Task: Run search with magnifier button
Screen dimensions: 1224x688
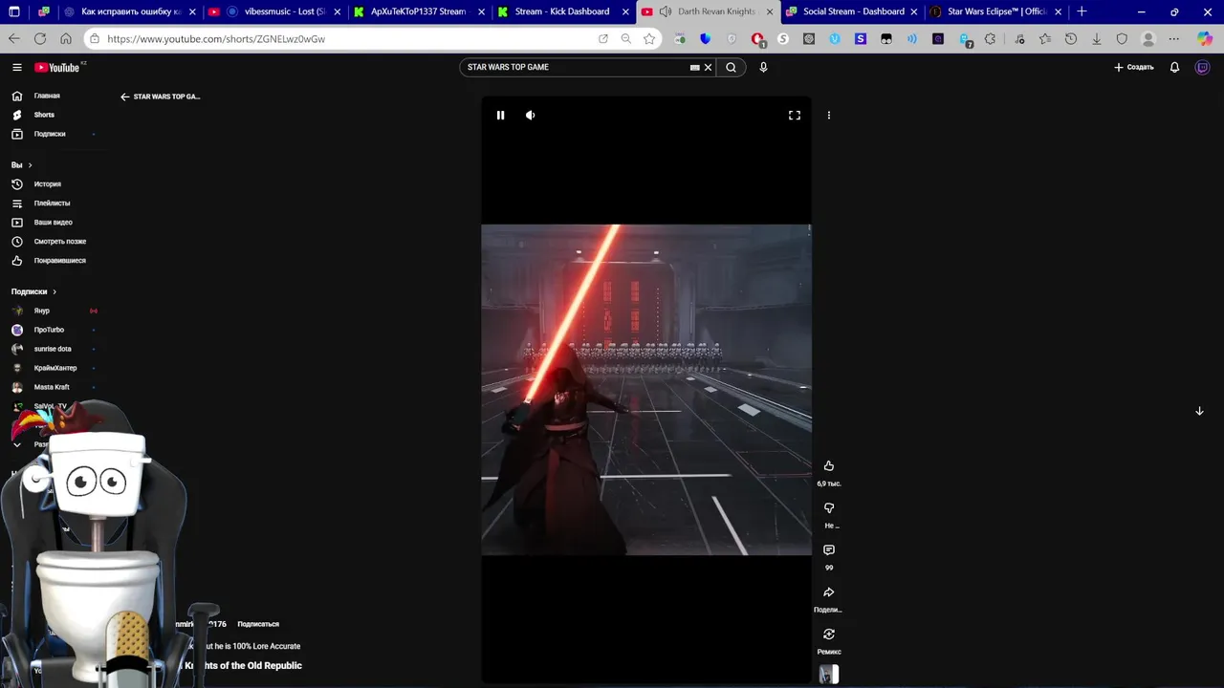Action: (x=731, y=67)
